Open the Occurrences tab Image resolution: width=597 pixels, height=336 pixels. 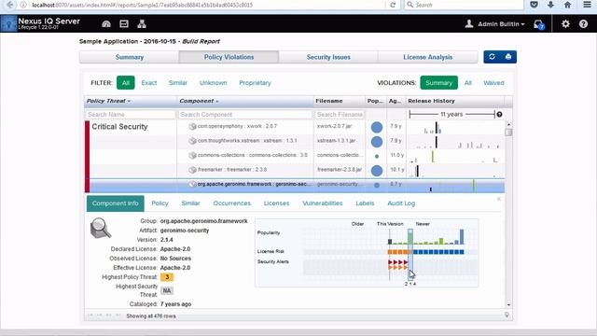[232, 203]
